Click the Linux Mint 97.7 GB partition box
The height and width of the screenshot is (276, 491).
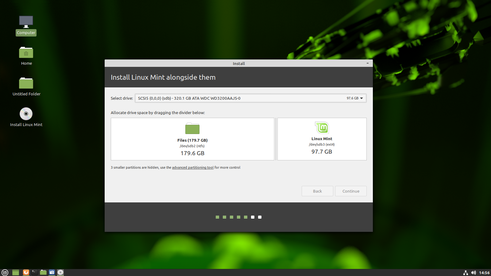(x=322, y=139)
